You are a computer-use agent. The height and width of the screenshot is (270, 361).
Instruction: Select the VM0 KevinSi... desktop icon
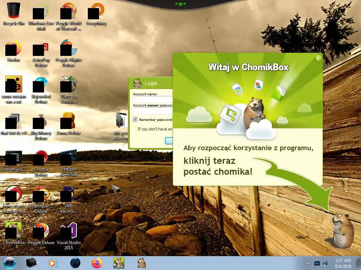coord(69,200)
